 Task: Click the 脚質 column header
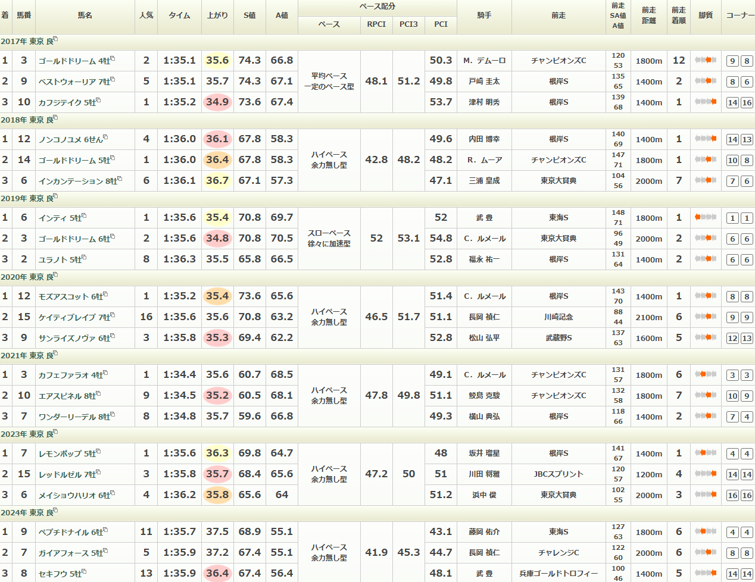[706, 15]
